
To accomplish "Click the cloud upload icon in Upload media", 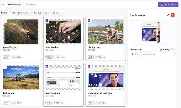I will tap(162, 5).
